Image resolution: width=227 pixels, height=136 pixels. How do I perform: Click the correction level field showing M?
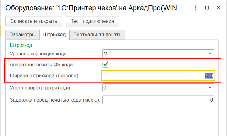[x=154, y=54]
